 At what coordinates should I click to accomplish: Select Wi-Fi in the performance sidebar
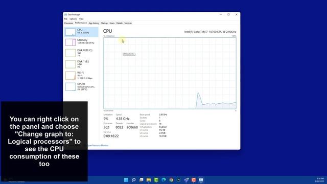click(81, 75)
